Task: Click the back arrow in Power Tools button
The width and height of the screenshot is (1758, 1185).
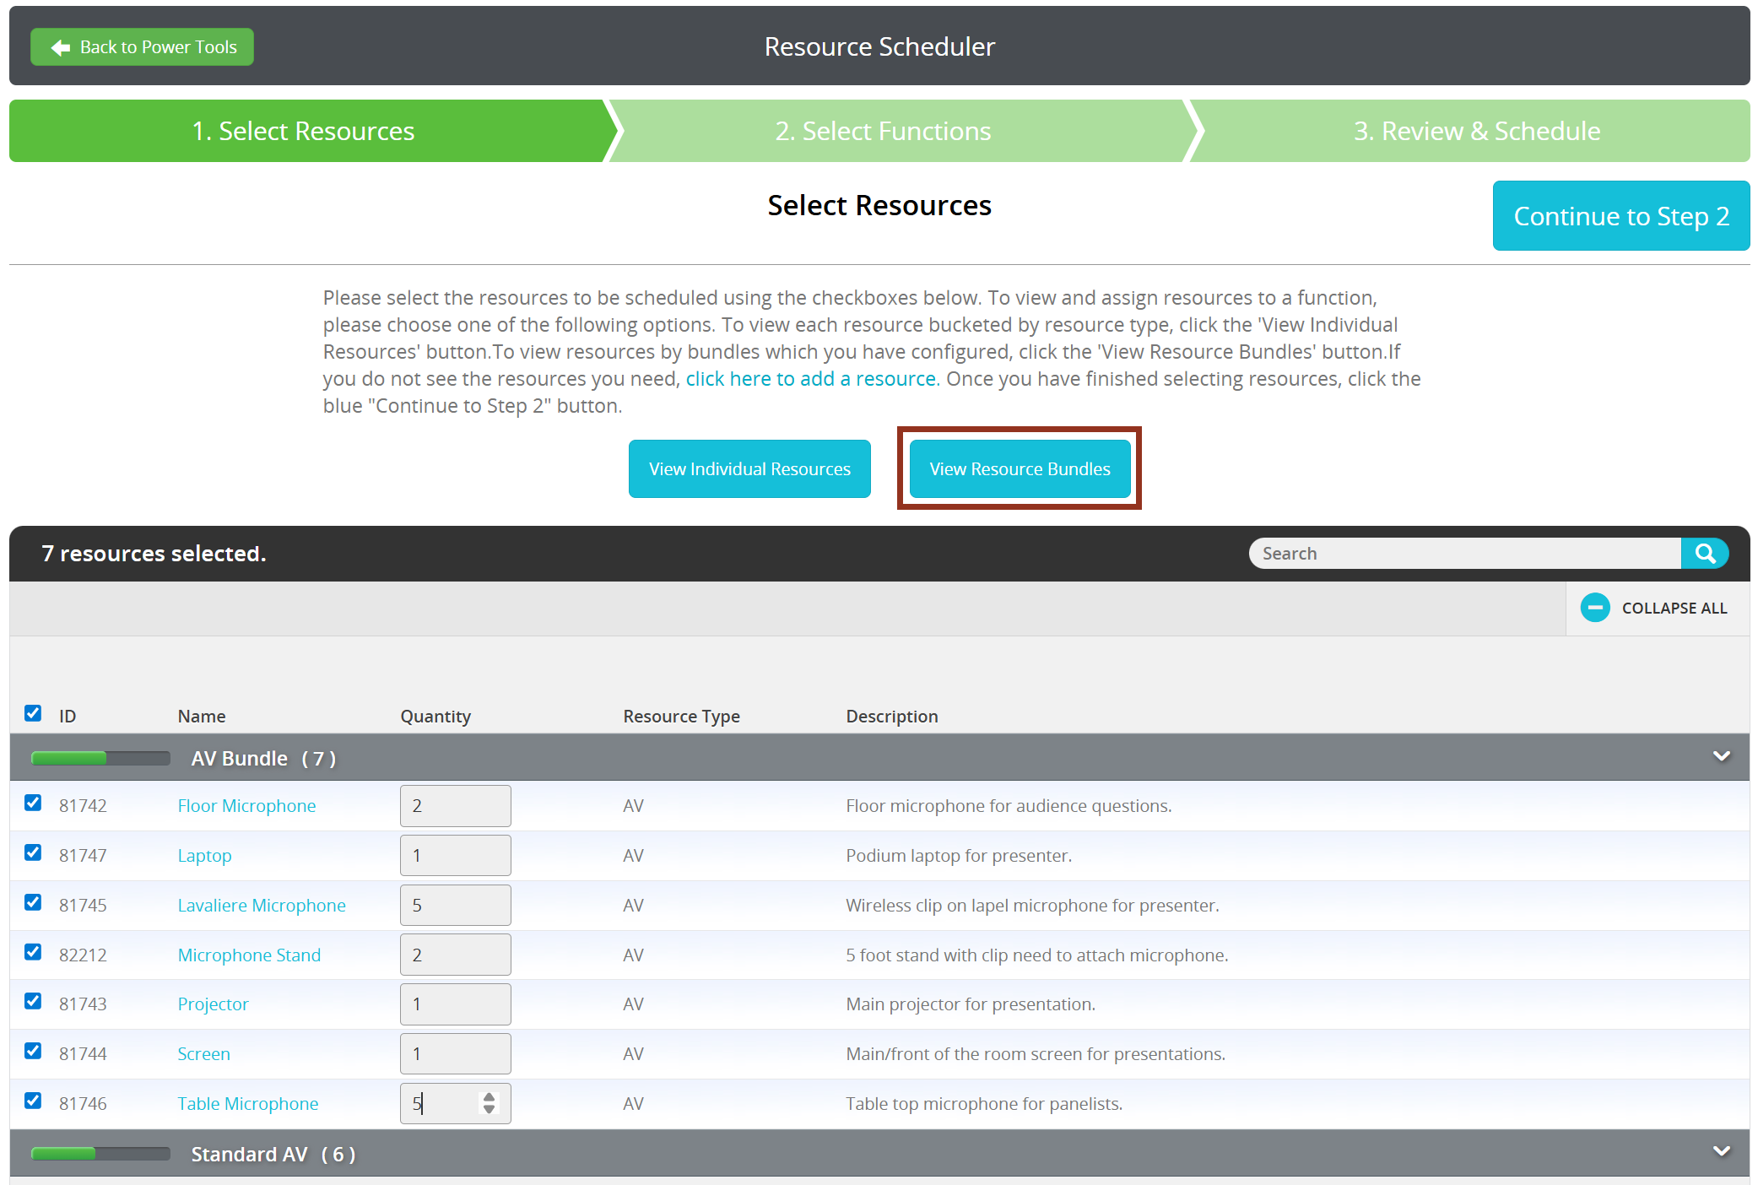Action: 61,47
